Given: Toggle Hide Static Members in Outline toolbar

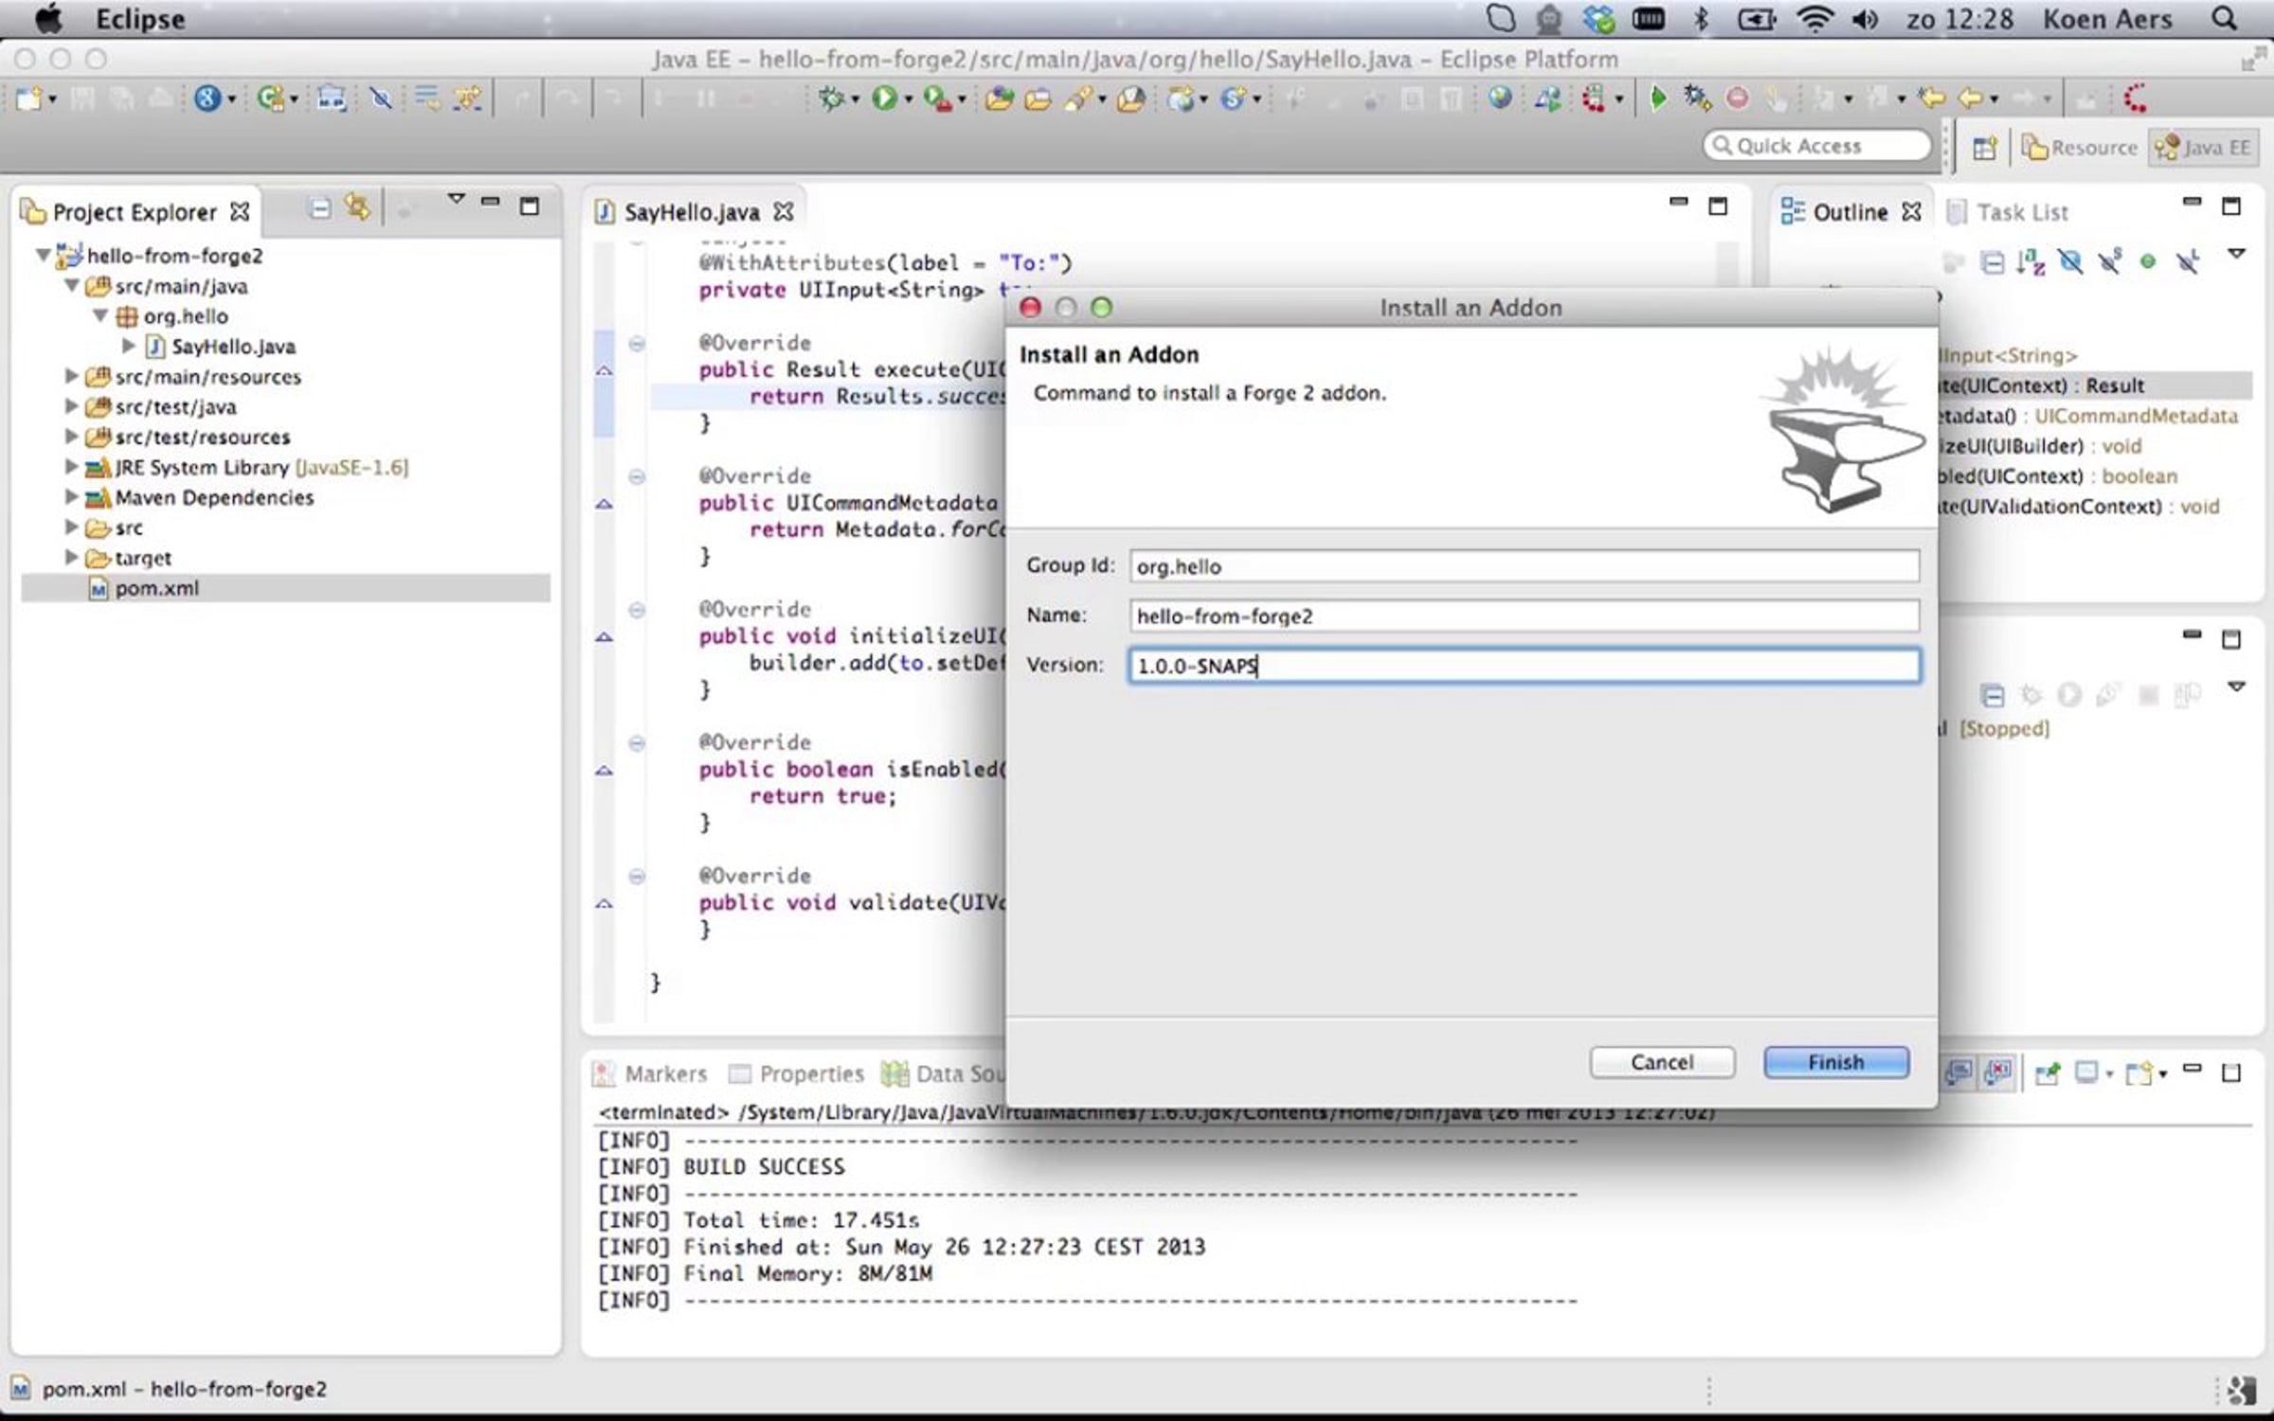Looking at the screenshot, I should pos(2109,262).
